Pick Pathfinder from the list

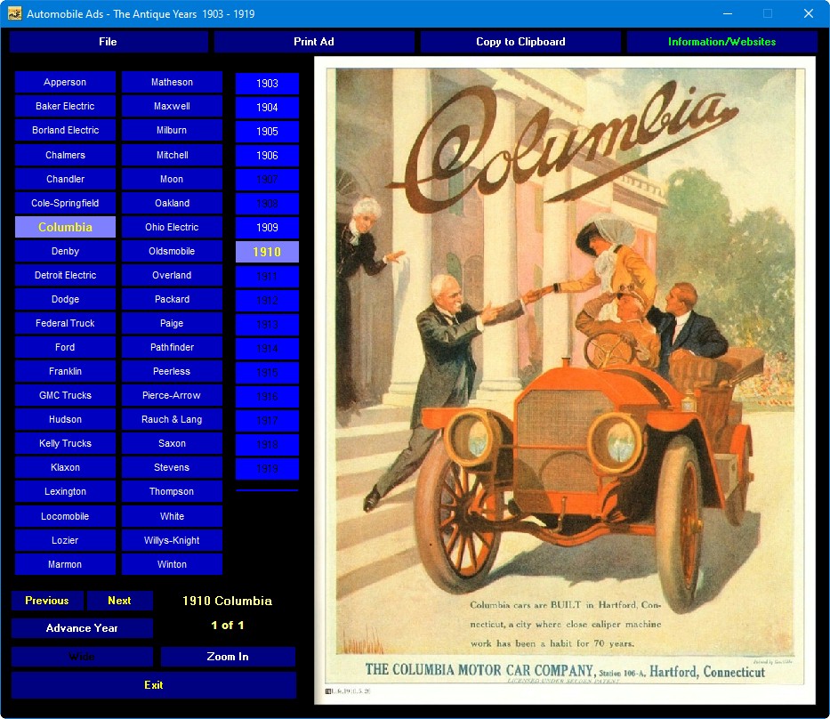coord(172,347)
